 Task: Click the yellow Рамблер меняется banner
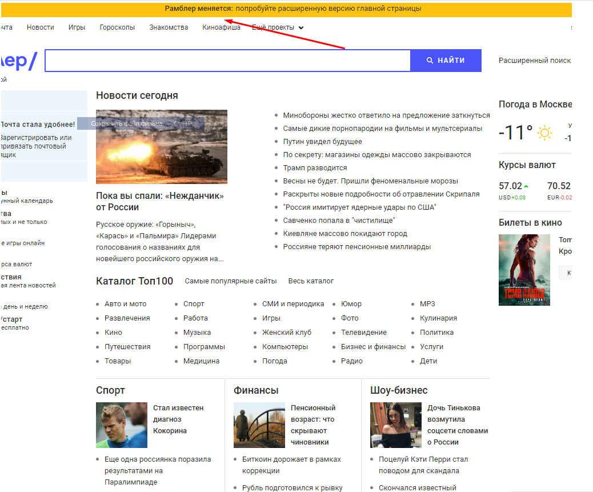tap(286, 9)
